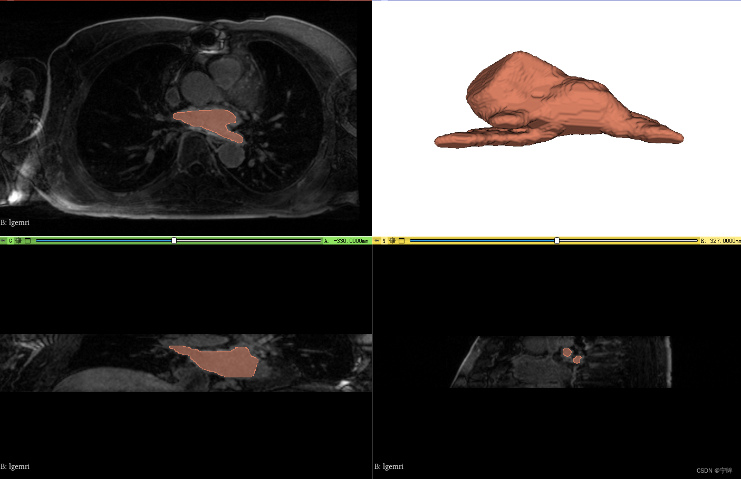Click link-views crosshair icon on yellow bar
The image size is (741, 479).
click(392, 241)
